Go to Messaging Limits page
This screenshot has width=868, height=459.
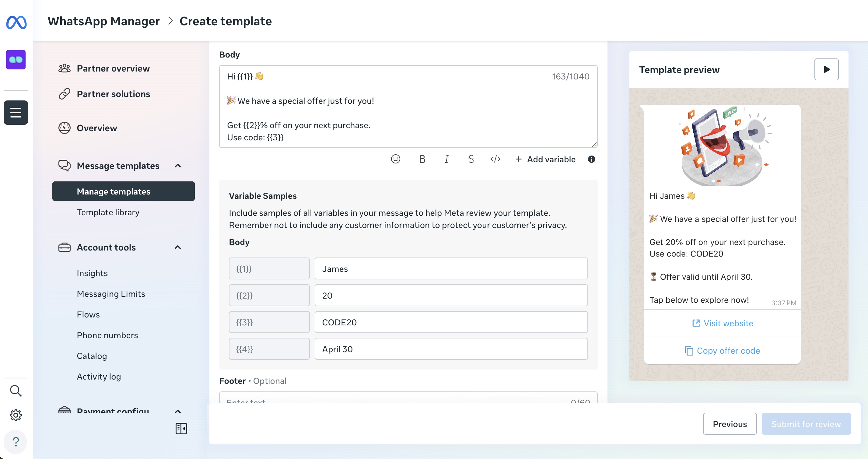pyautogui.click(x=111, y=294)
